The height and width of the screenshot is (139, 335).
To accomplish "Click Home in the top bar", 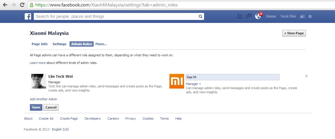I will tap(271, 16).
